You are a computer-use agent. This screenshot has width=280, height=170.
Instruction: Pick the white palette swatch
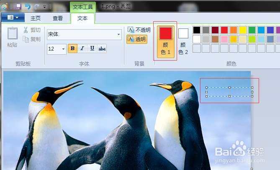[197, 39]
